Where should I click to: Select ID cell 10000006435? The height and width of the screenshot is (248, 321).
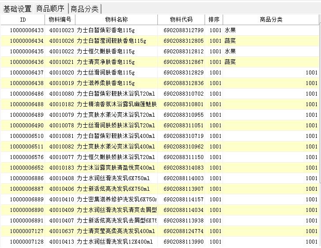coord(27,51)
